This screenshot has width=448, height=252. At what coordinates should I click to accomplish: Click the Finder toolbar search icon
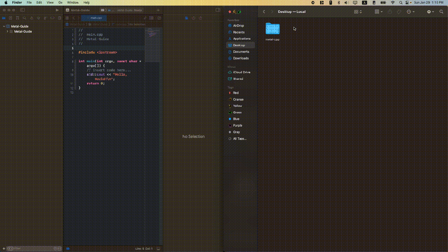tap(442, 12)
